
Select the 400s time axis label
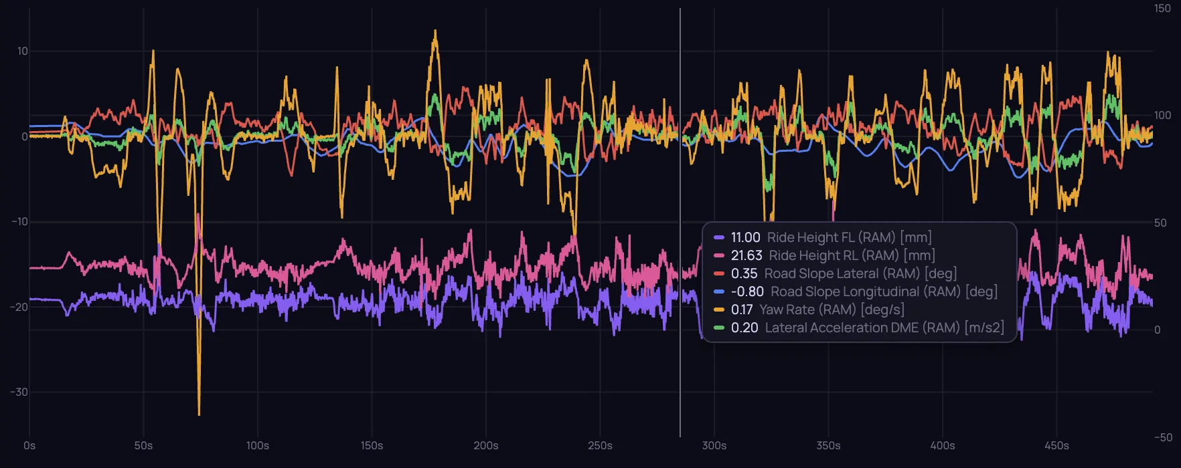[x=943, y=446]
